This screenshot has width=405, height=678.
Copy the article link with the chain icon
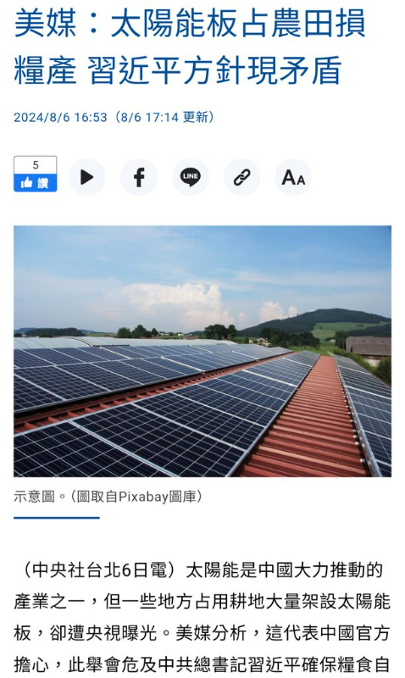tap(241, 177)
